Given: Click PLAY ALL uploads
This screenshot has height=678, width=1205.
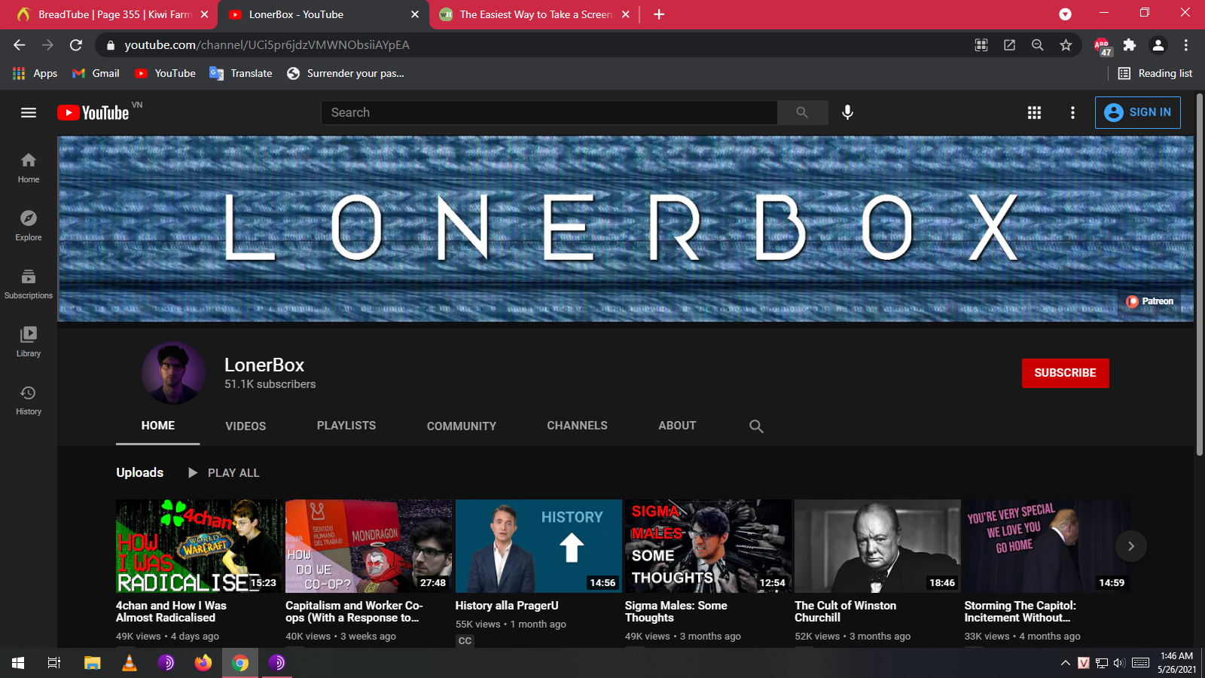Looking at the screenshot, I should [x=223, y=472].
